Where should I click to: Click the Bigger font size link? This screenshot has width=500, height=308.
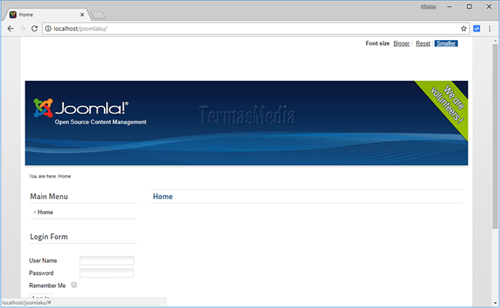[401, 43]
